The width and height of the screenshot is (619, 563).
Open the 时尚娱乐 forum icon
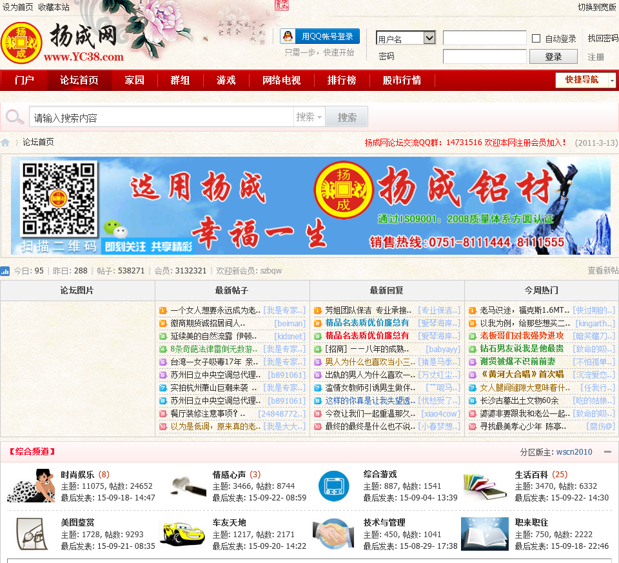click(31, 486)
